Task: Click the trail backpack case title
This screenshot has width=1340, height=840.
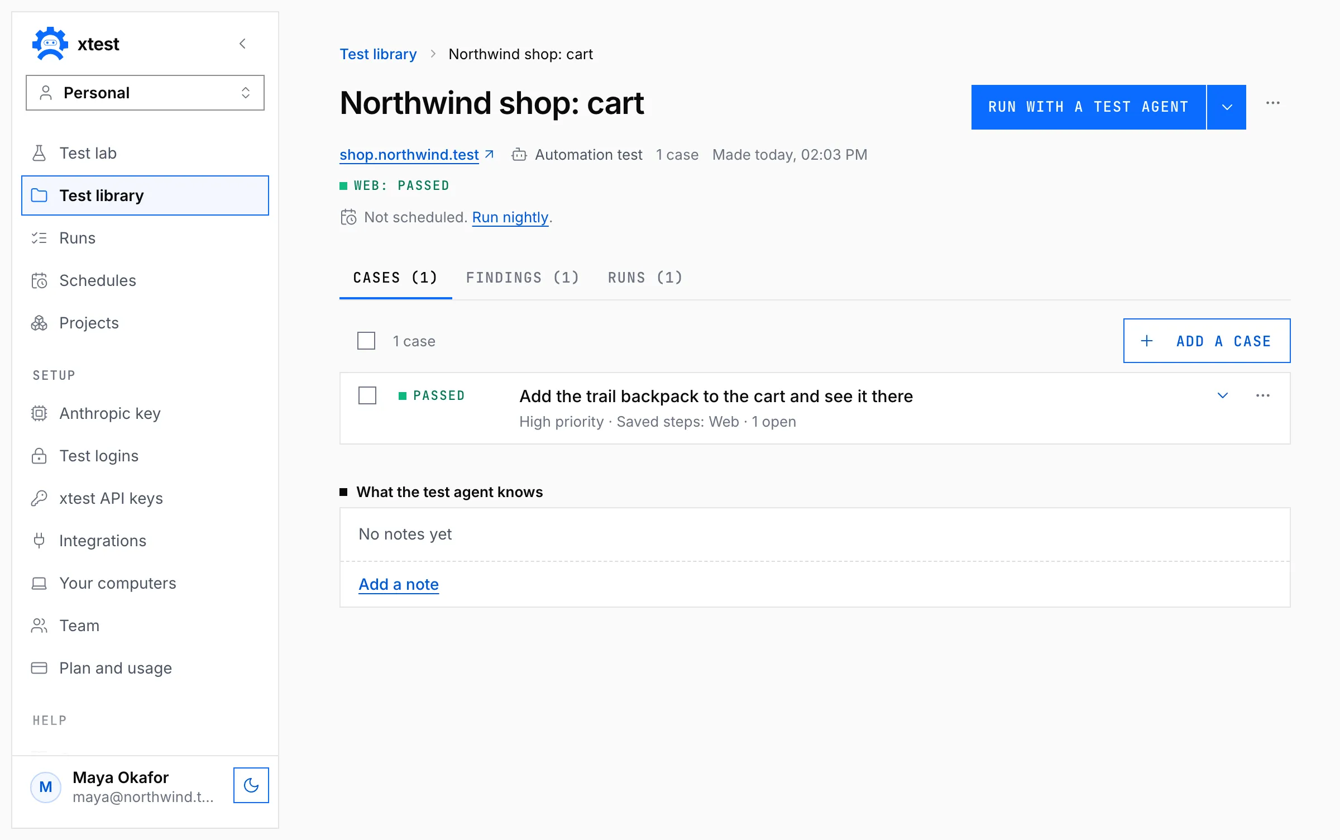Action: (716, 396)
